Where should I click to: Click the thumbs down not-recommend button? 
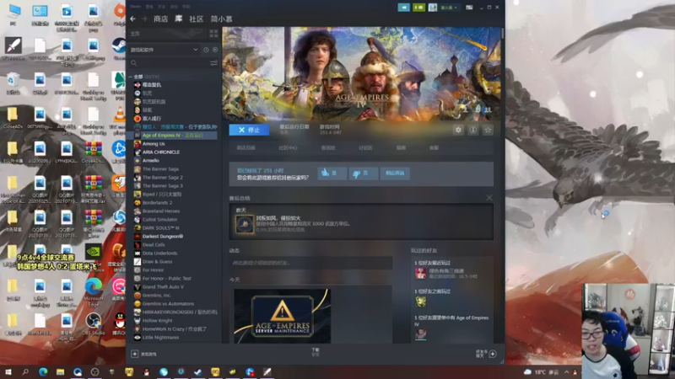[364, 173]
